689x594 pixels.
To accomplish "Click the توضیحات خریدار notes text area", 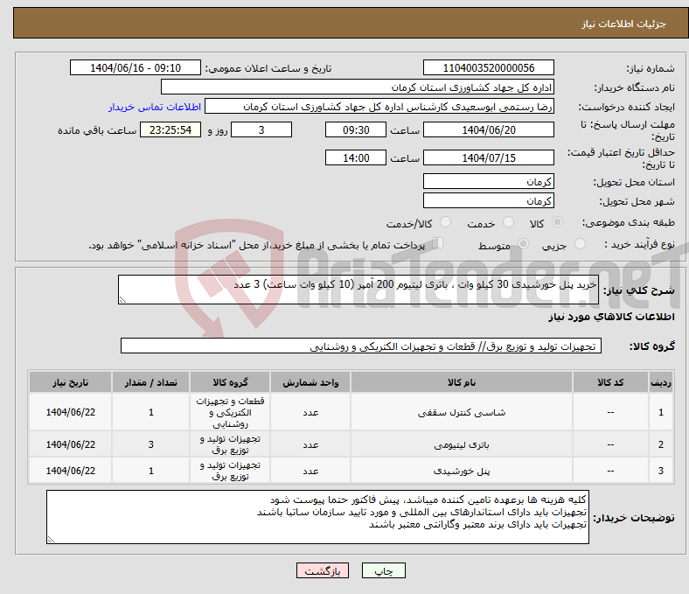I will pyautogui.click(x=317, y=517).
